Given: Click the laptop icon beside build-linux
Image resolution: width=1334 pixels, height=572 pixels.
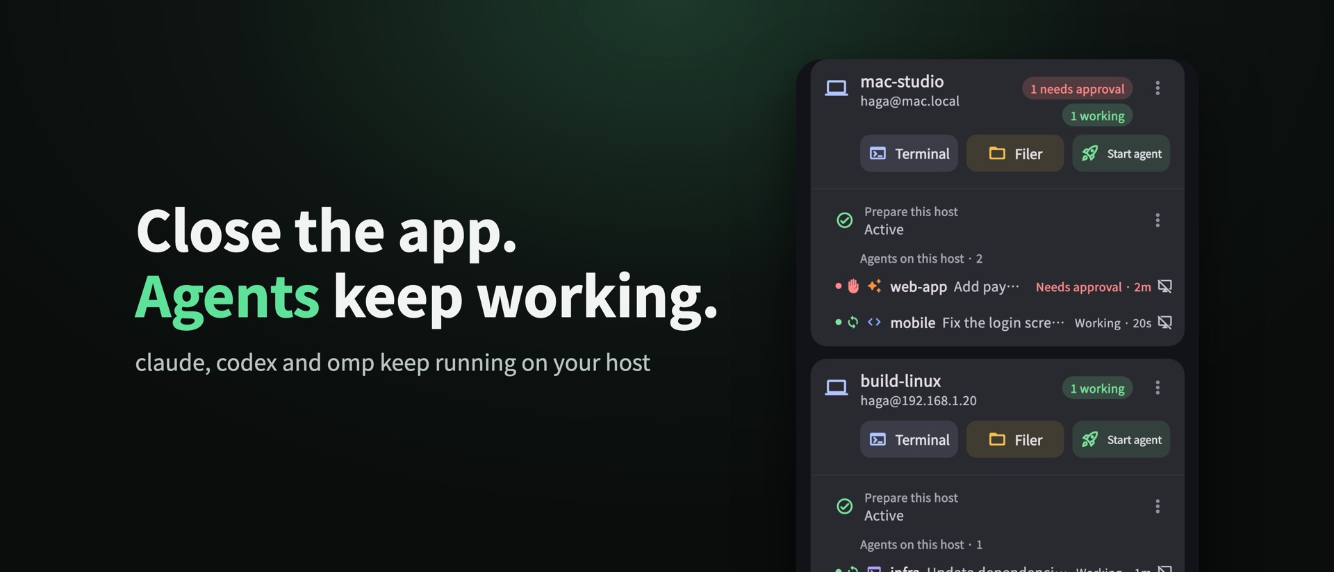Looking at the screenshot, I should tap(837, 388).
